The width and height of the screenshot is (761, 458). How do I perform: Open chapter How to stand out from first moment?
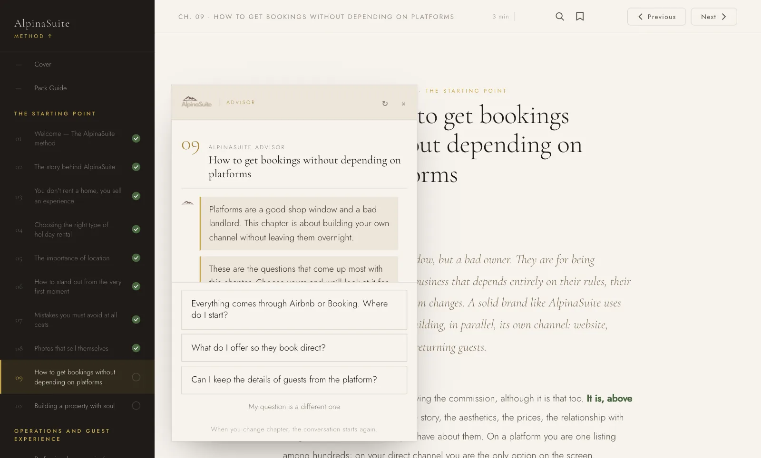[78, 286]
